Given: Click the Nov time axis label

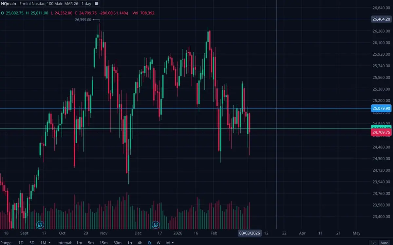Looking at the screenshot, I should tap(104, 233).
